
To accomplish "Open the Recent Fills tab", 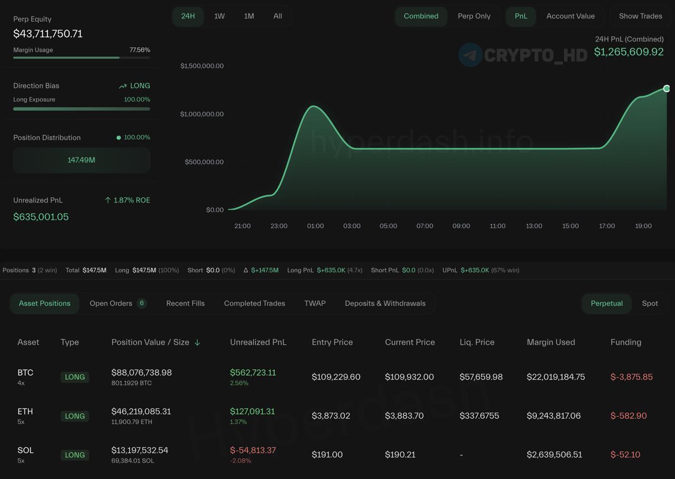I will click(x=185, y=303).
